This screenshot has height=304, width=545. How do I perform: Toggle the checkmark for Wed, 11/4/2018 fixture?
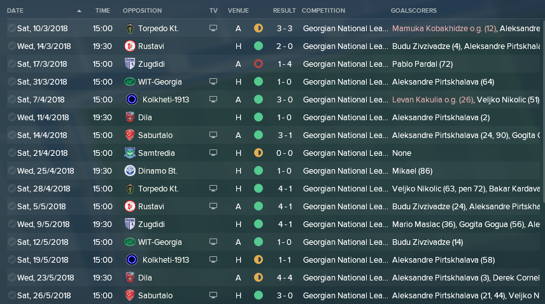pos(12,117)
